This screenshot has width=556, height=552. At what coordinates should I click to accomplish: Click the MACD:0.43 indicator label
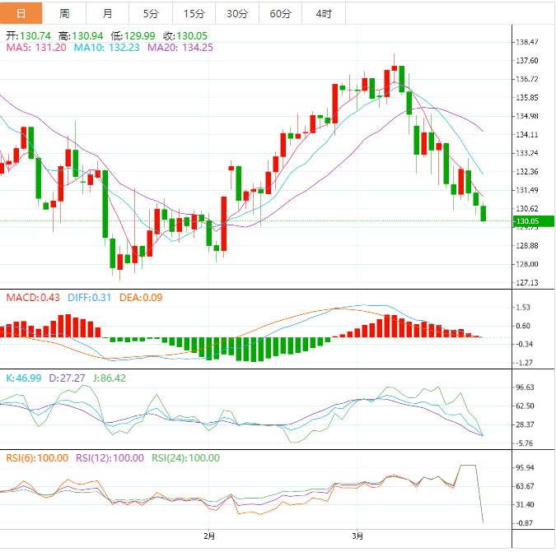(33, 298)
